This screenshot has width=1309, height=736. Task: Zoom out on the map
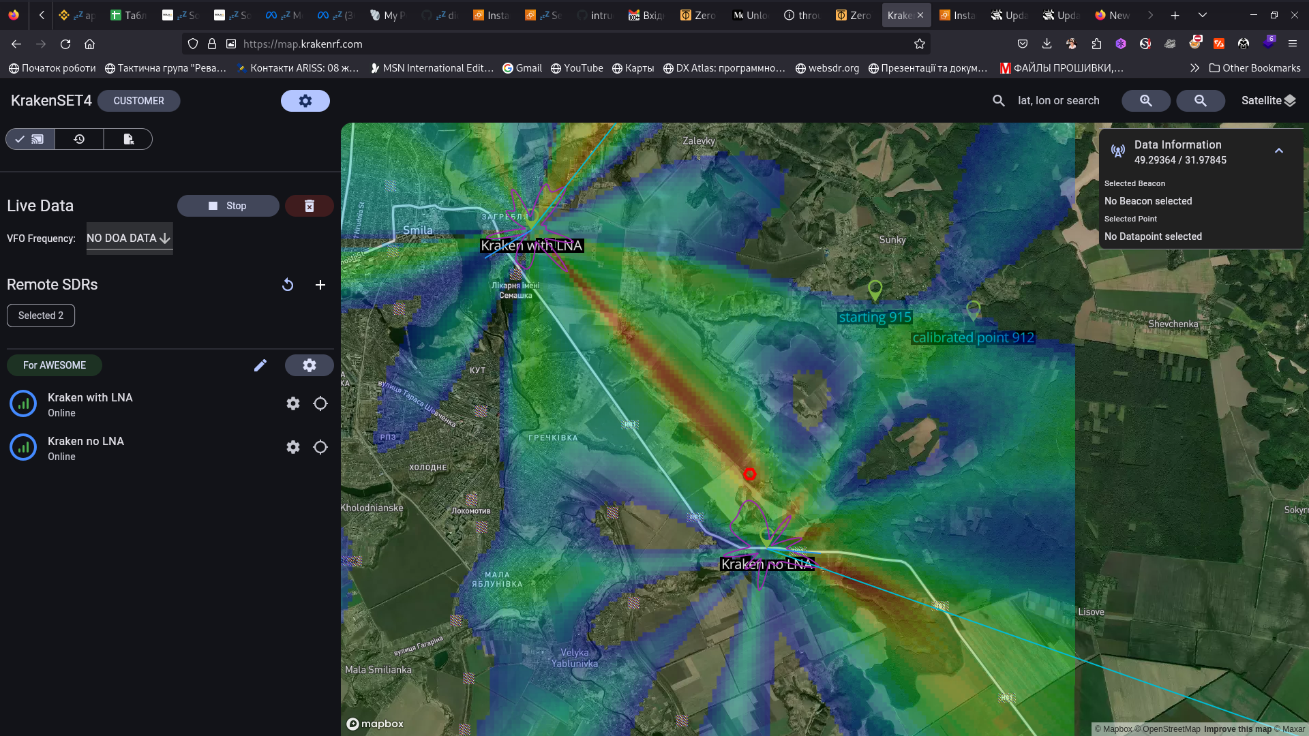[1201, 101]
